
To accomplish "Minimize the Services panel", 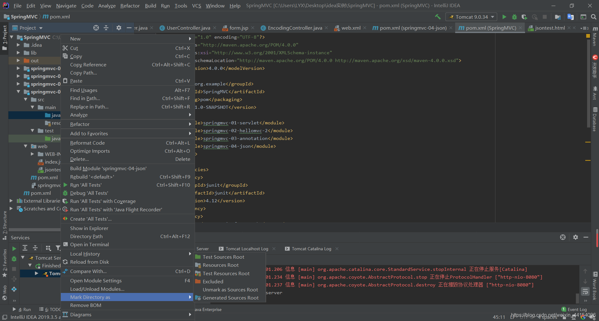I will coord(586,237).
